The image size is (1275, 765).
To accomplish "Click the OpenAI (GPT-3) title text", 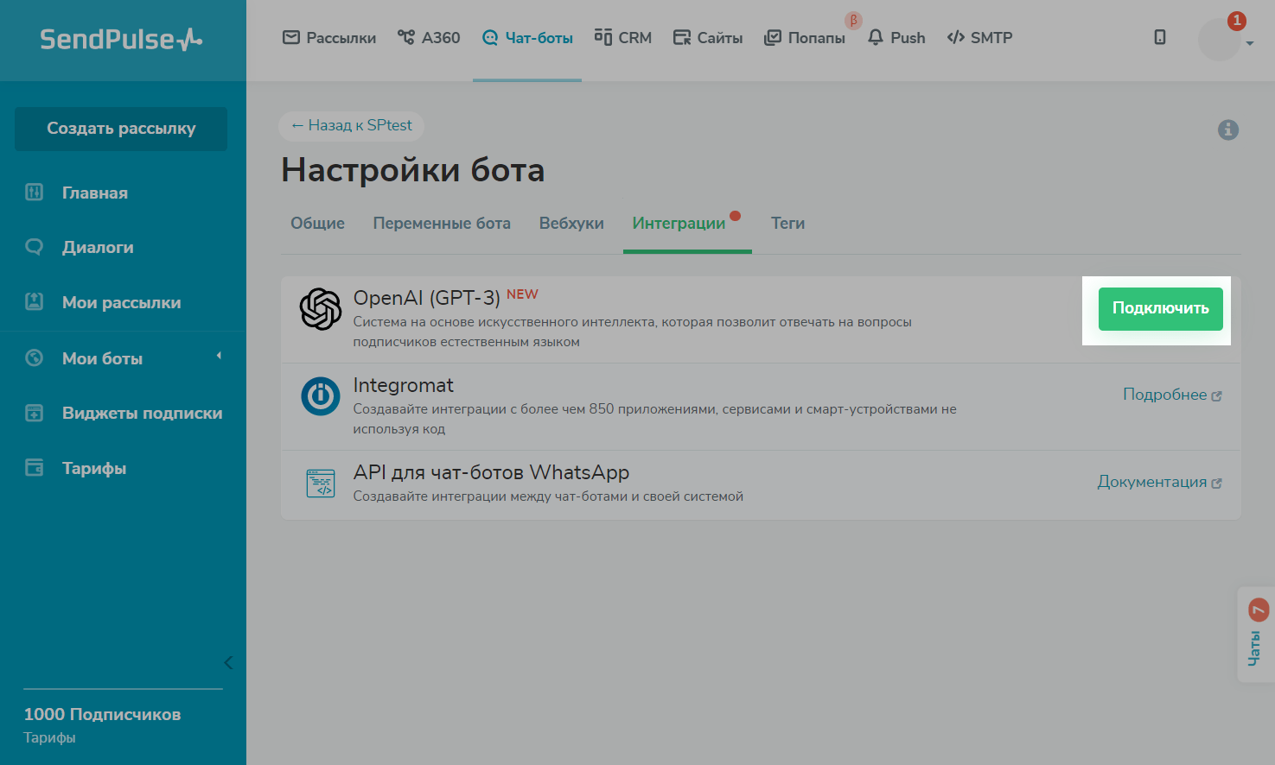I will pyautogui.click(x=427, y=298).
